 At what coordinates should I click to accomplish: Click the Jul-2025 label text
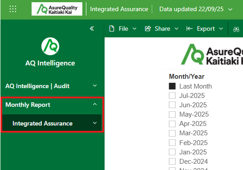tap(192, 96)
